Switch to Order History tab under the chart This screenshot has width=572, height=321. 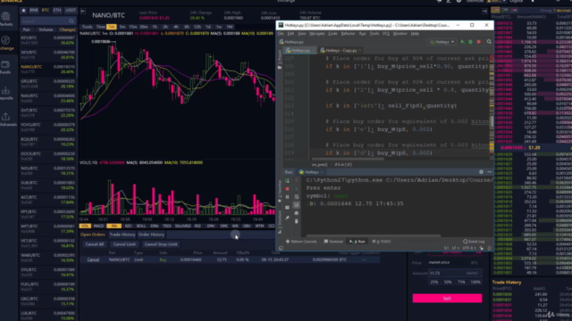[x=151, y=235]
